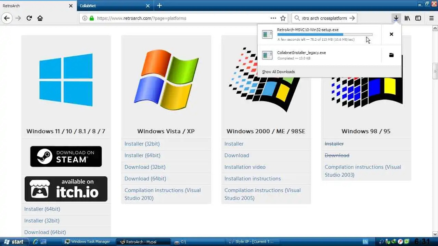
Task: Click the struck-through Windows 98 Installer link
Action: 334,144
